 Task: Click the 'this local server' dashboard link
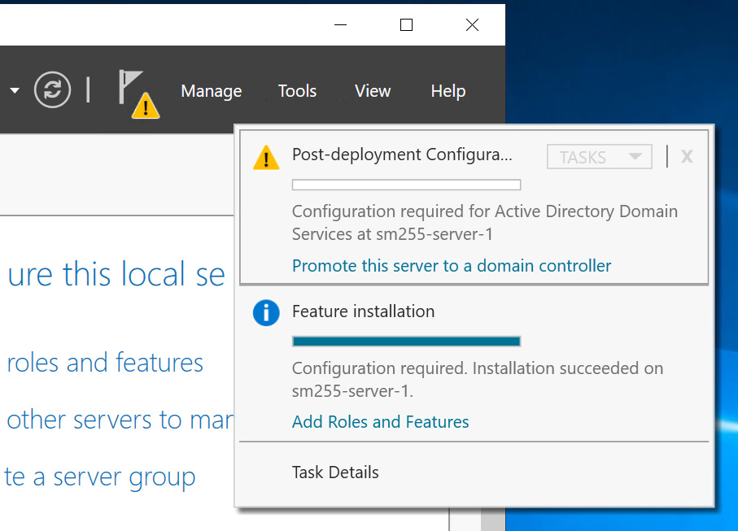pyautogui.click(x=116, y=274)
